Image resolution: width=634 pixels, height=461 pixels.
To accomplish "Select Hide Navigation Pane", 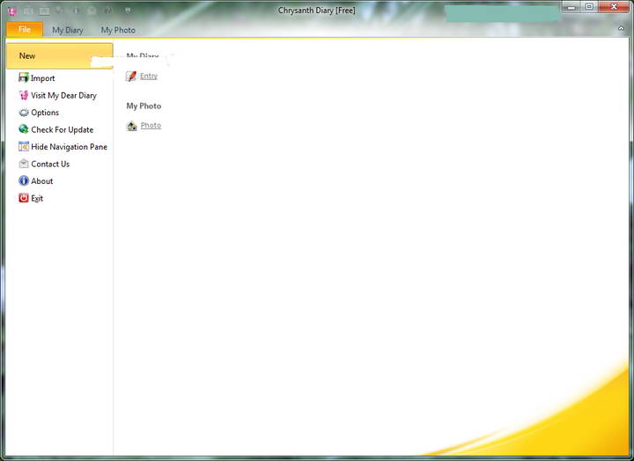I will [63, 147].
